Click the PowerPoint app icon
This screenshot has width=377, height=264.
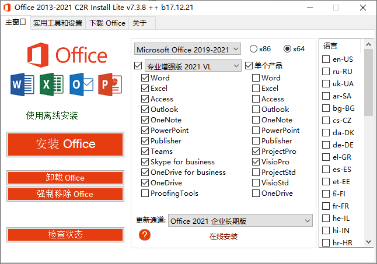(x=110, y=85)
